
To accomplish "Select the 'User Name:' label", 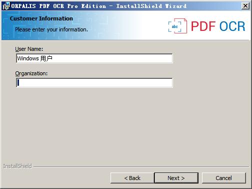I will [x=29, y=49].
